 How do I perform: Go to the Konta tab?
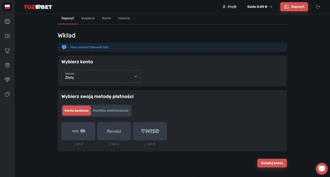(x=106, y=18)
